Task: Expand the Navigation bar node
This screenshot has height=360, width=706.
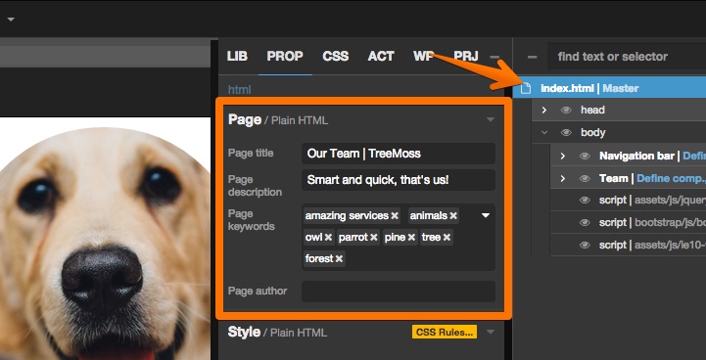Action: (562, 156)
